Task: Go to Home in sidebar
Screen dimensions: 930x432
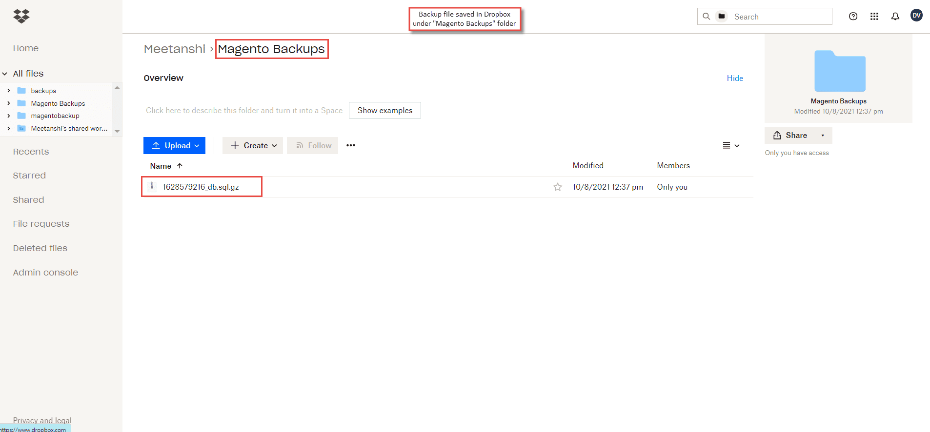Action: [26, 48]
